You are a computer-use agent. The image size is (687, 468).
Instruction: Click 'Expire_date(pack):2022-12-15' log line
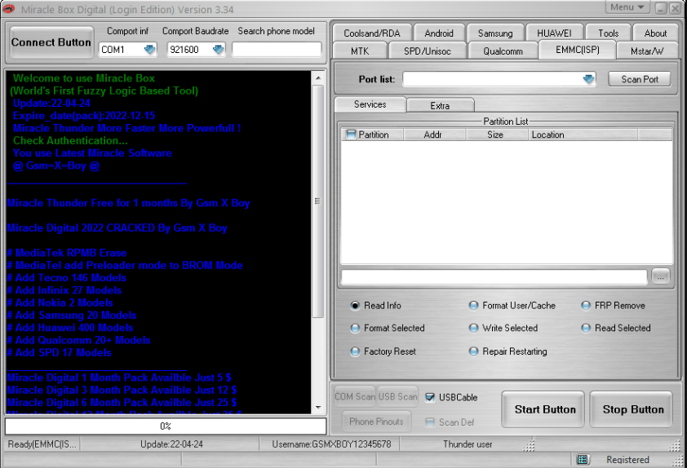[84, 116]
